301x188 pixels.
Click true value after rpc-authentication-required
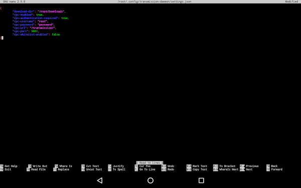pyautogui.click(x=64, y=18)
